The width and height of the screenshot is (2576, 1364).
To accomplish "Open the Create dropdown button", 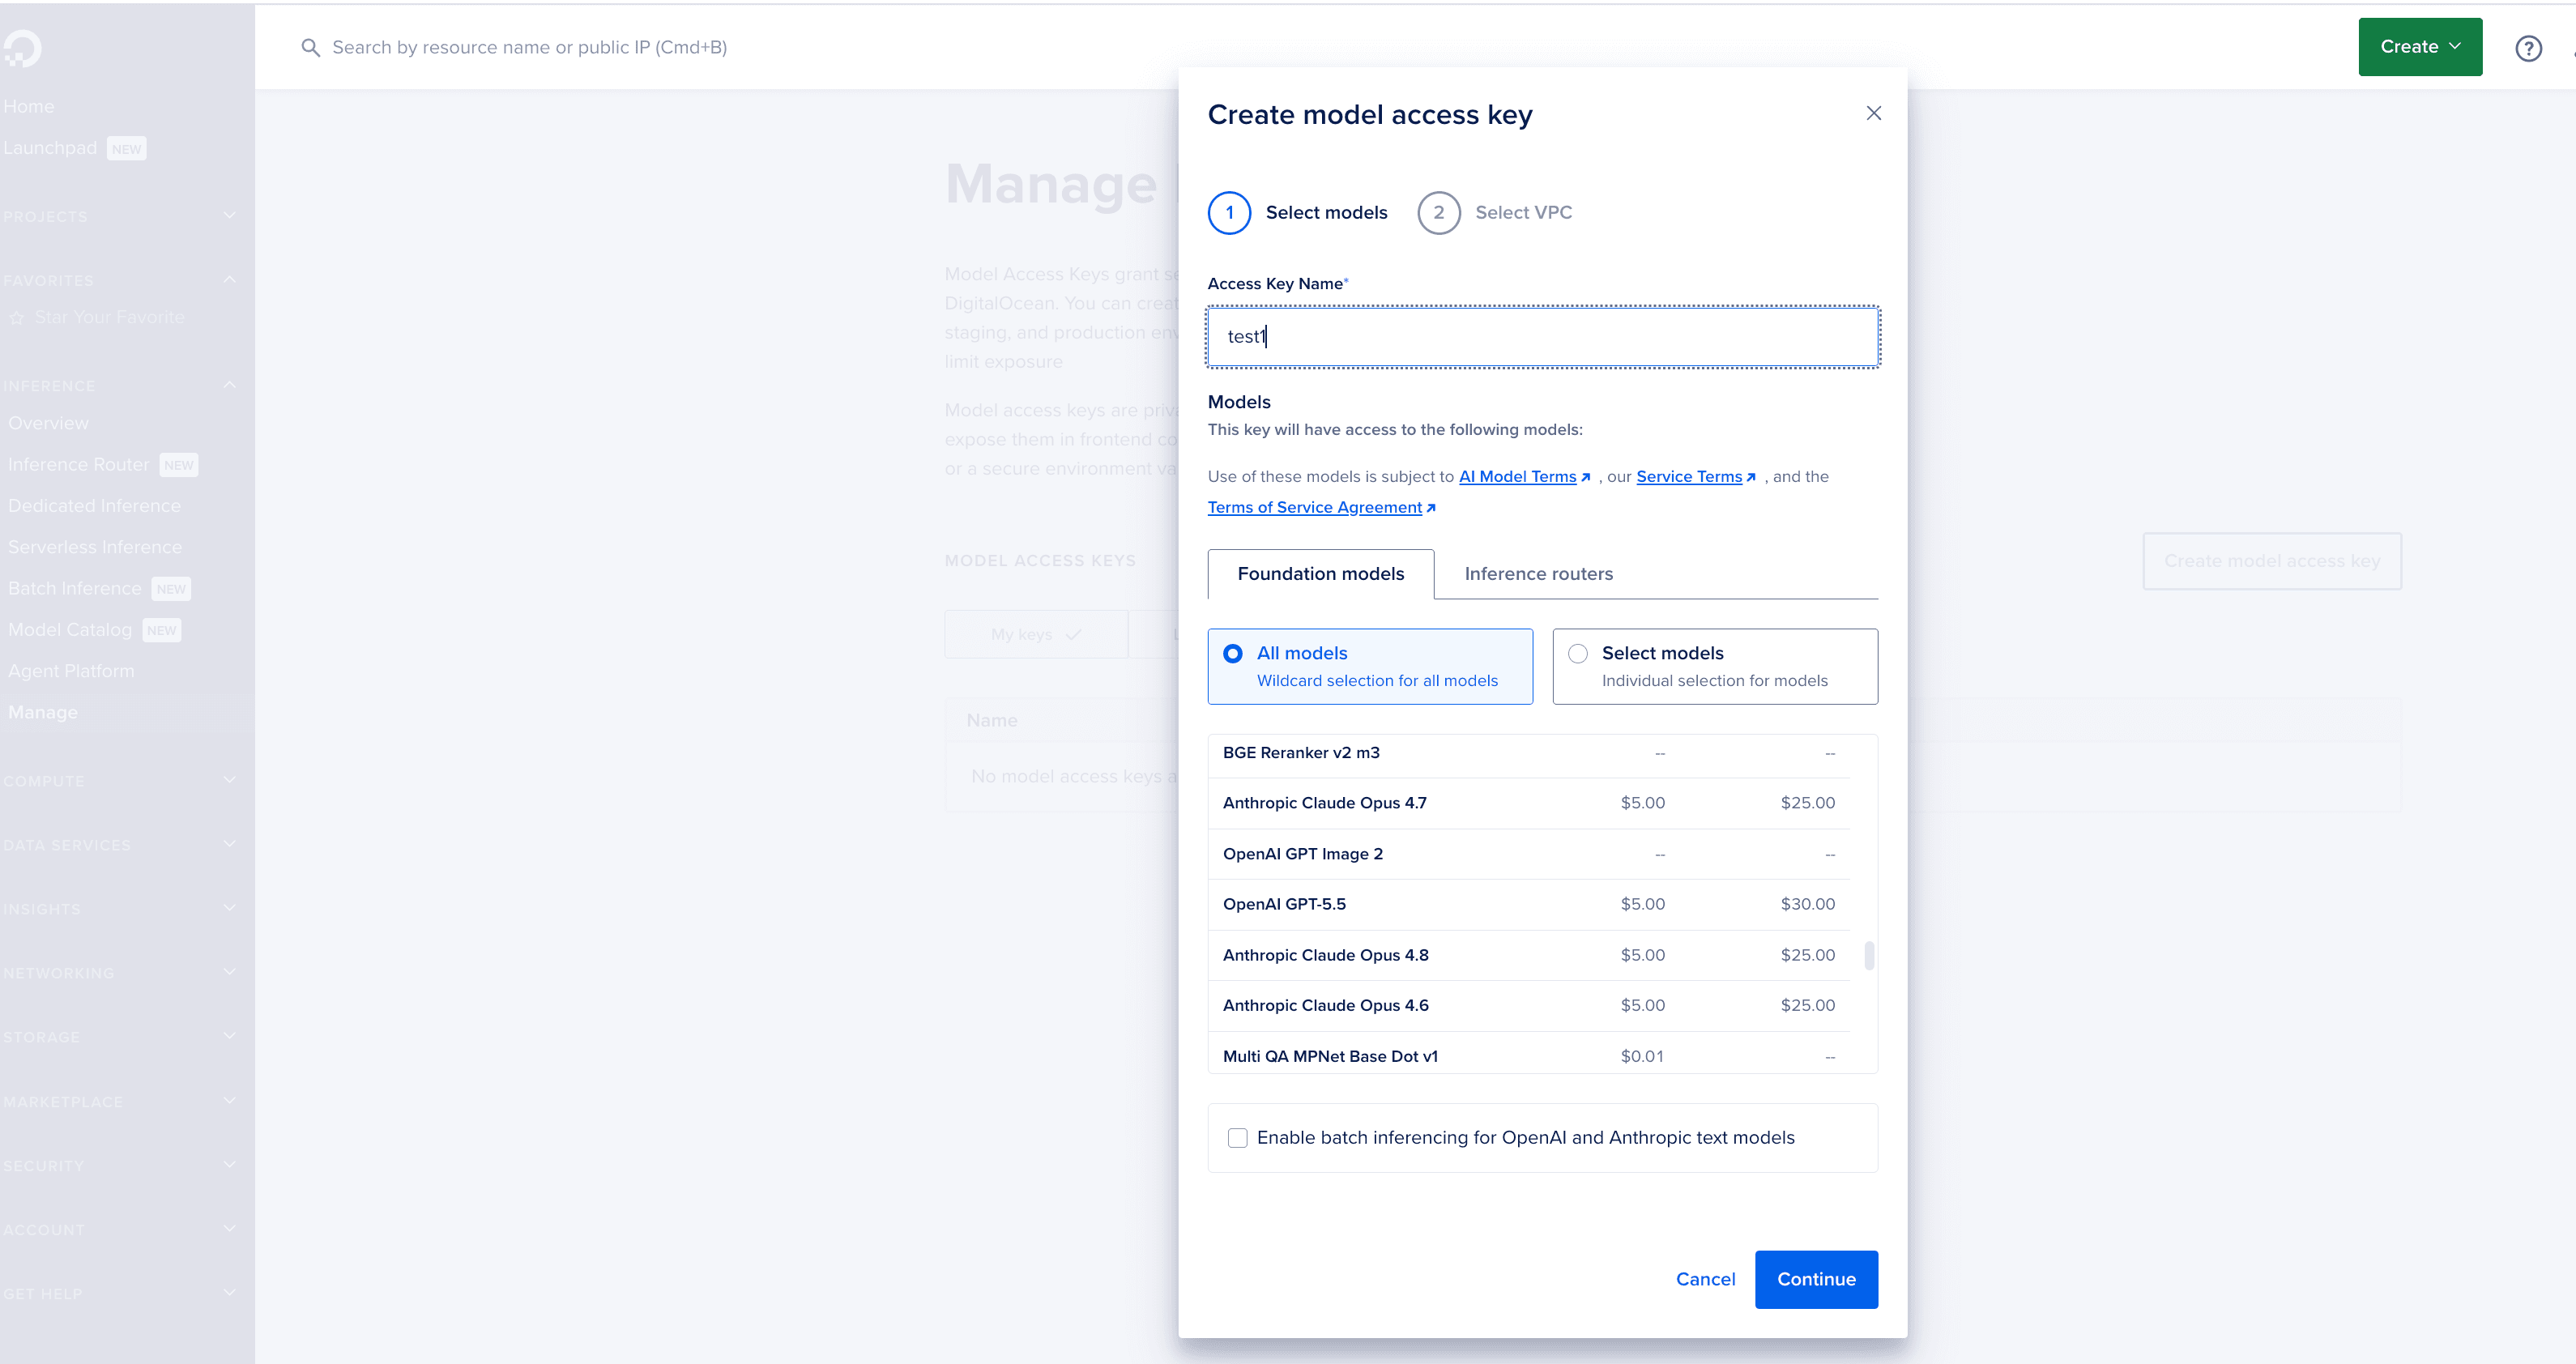I will click(x=2420, y=47).
